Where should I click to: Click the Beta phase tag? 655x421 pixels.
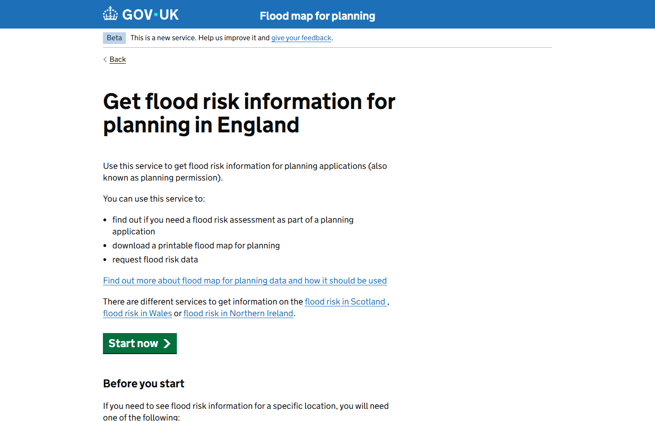[114, 38]
